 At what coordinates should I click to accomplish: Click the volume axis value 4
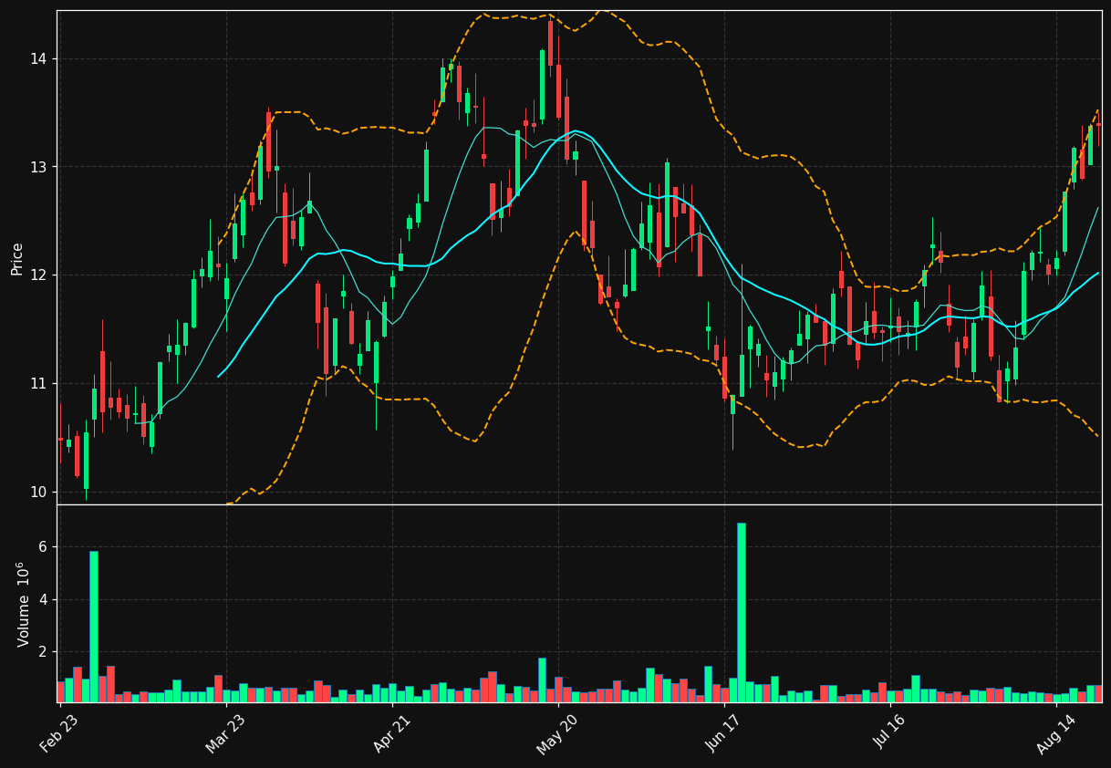pos(44,600)
